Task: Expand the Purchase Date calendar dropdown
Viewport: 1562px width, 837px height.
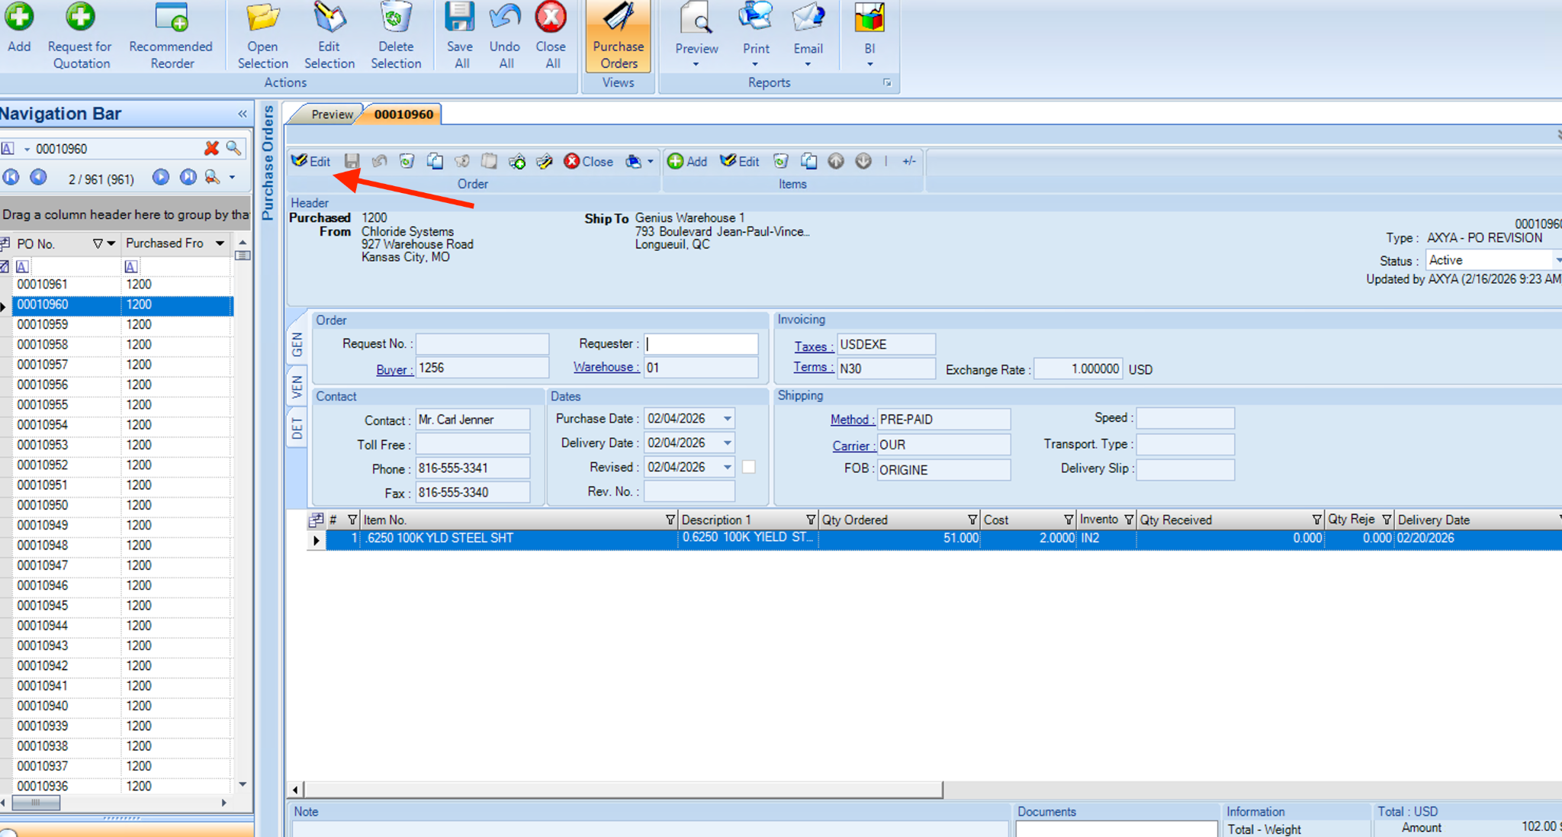Action: pyautogui.click(x=728, y=418)
